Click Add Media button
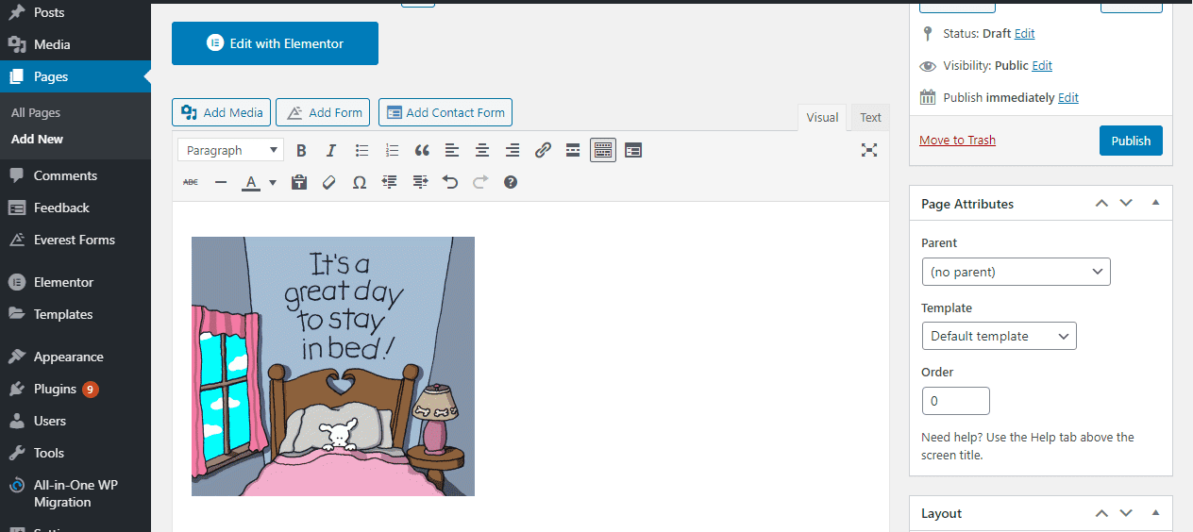 [222, 112]
